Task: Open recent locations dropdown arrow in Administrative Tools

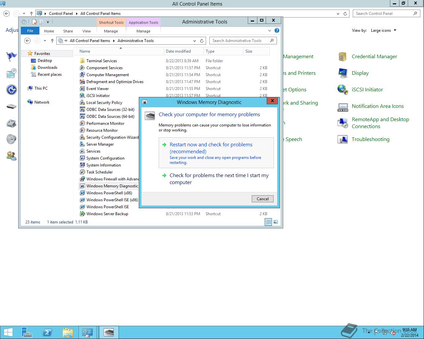Action: [x=45, y=41]
